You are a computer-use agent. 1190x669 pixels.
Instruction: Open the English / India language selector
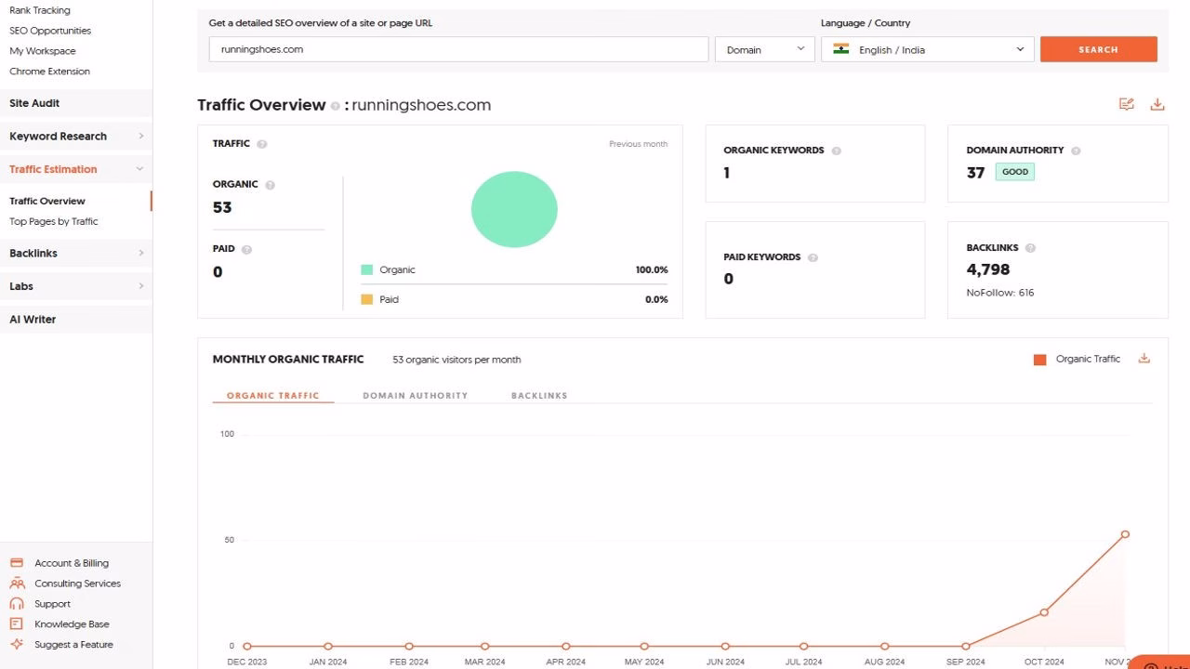tap(927, 48)
